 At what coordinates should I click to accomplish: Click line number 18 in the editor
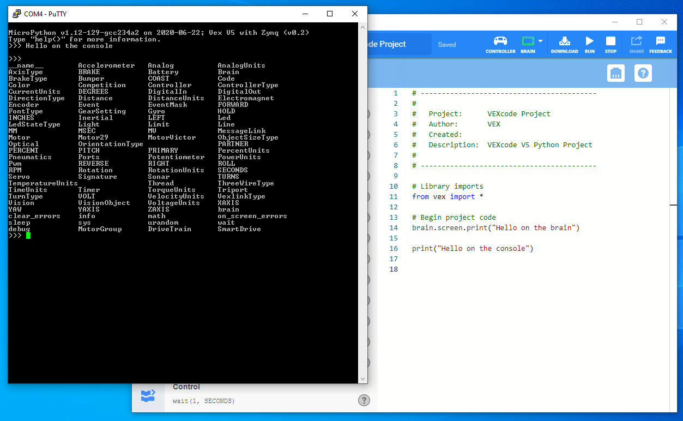pyautogui.click(x=394, y=269)
